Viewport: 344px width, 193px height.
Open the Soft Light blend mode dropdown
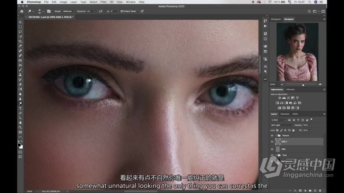(x=282, y=125)
